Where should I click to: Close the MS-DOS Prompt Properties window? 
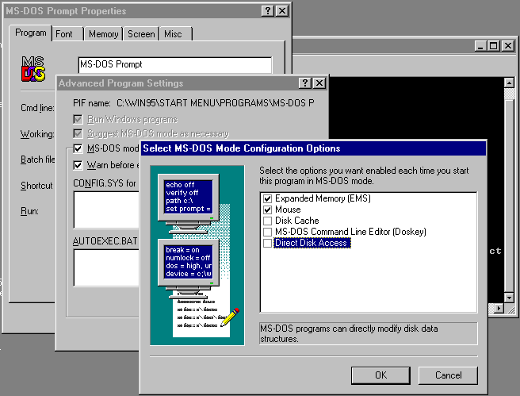(x=281, y=11)
